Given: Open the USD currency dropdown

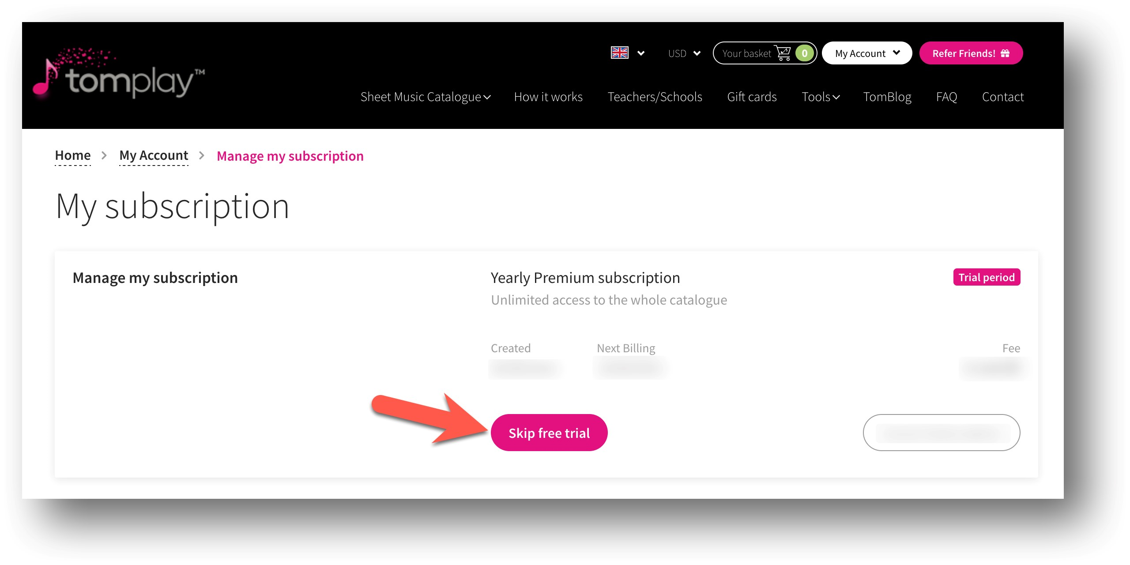Looking at the screenshot, I should click(x=684, y=53).
